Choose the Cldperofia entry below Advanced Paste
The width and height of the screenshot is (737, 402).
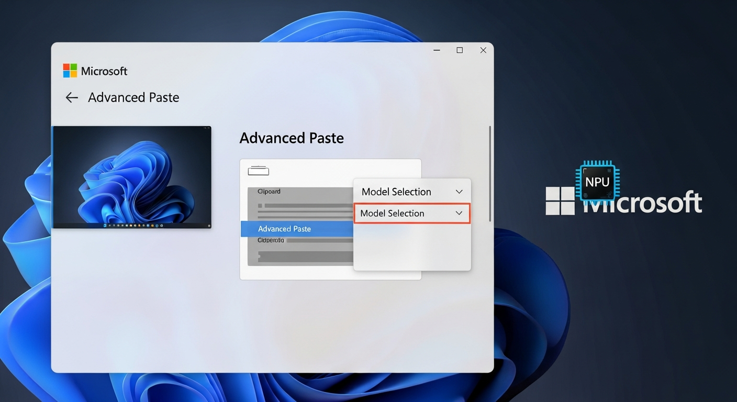coord(271,241)
